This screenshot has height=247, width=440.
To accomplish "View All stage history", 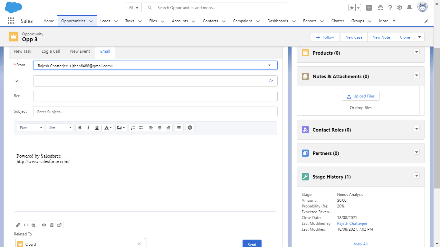I will click(x=361, y=244).
